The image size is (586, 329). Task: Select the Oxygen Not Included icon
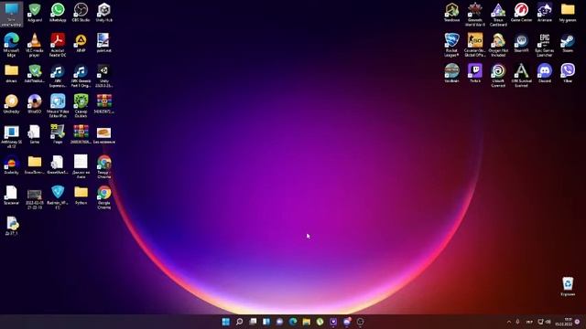(498, 45)
